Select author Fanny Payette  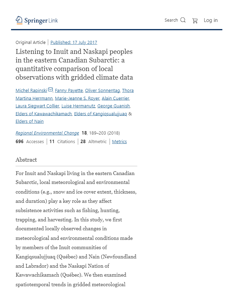(x=69, y=91)
